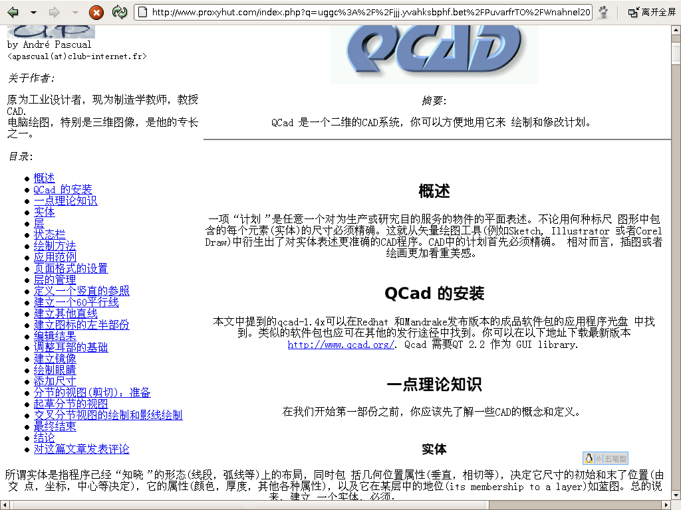
Task: Open the 一点理论知识 contents link
Action: coord(66,201)
